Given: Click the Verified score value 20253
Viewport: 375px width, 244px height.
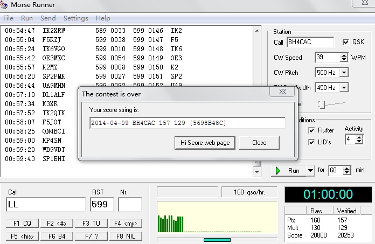Looking at the screenshot, I should pyautogui.click(x=345, y=235).
